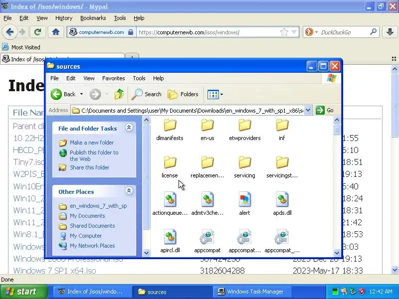The image size is (399, 299).
Task: Open the dlmanifests folder
Action: pyautogui.click(x=170, y=130)
